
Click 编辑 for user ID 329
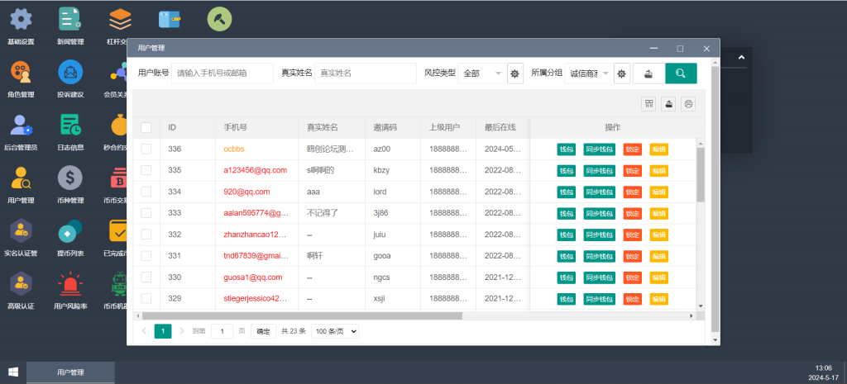pyautogui.click(x=658, y=299)
